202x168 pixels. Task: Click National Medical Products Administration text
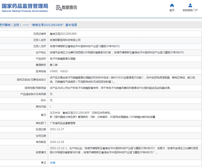(25, 11)
